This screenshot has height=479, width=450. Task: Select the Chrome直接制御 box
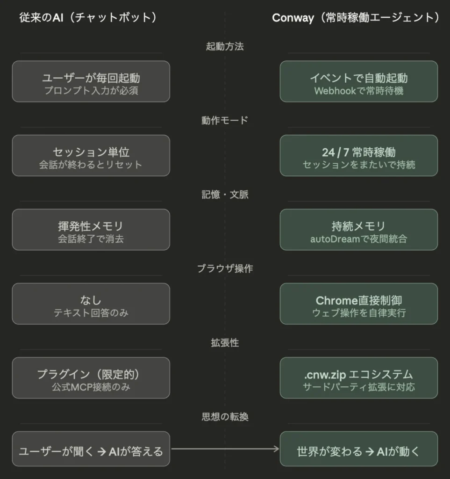(358, 304)
